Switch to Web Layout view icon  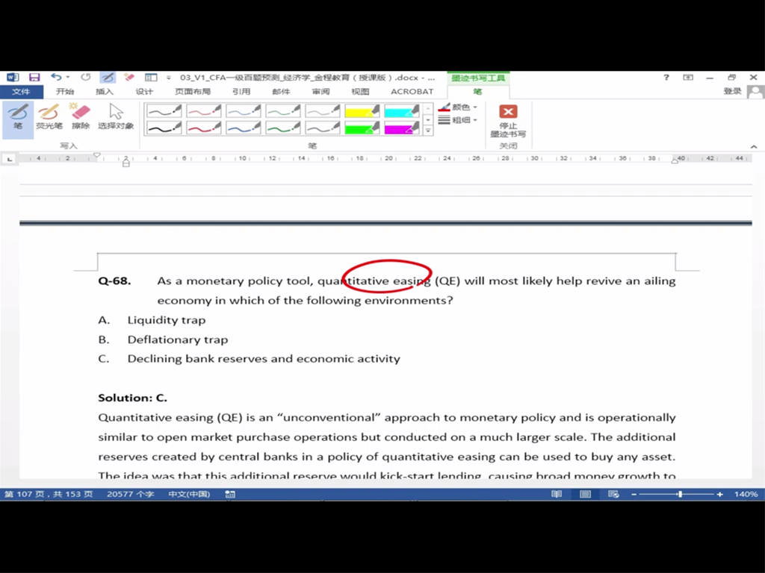pos(613,494)
